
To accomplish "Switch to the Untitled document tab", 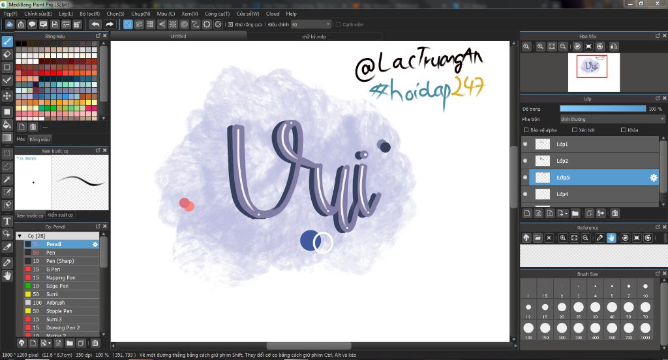I will point(179,36).
